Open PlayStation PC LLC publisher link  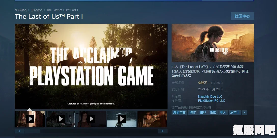coord(212,101)
